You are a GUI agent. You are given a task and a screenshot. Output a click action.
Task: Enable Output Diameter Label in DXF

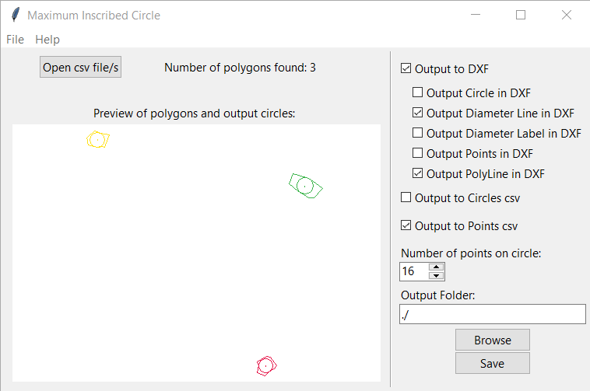pyautogui.click(x=417, y=133)
